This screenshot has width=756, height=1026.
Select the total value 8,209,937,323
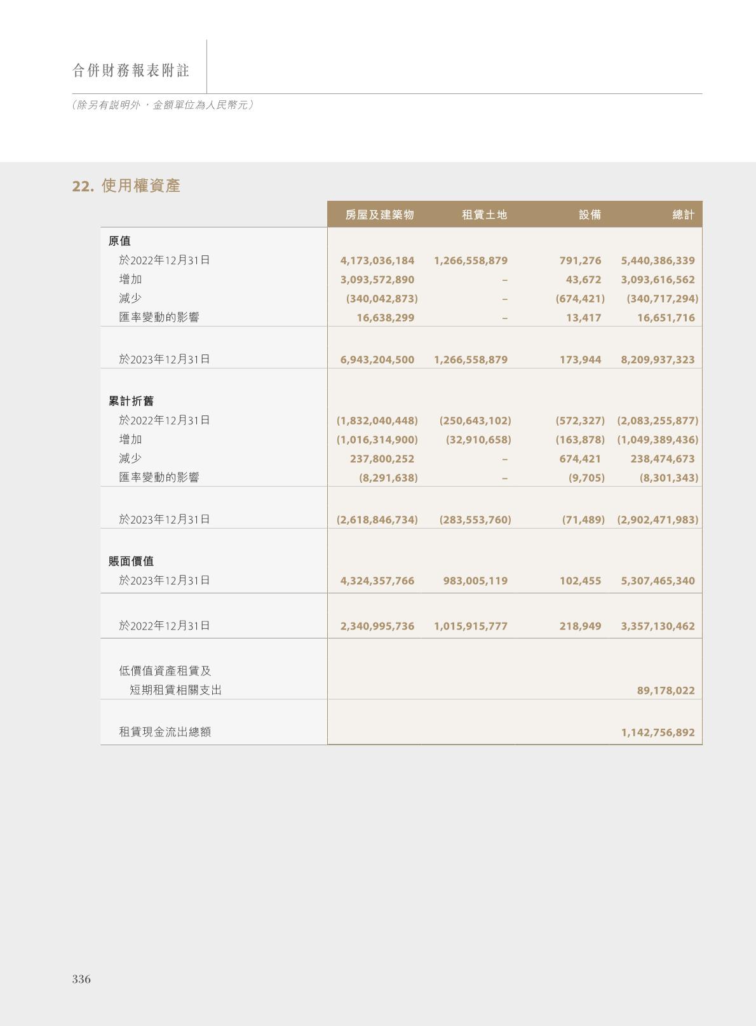(658, 360)
